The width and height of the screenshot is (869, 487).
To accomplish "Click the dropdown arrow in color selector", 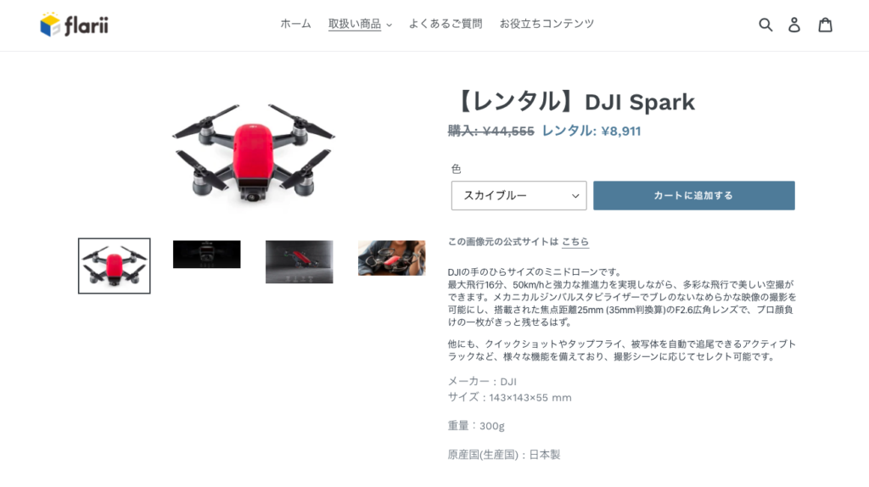I will pos(575,196).
